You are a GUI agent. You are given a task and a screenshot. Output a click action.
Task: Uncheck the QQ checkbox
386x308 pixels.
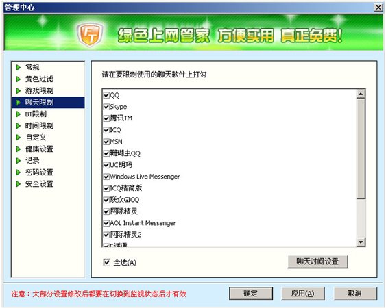click(106, 95)
